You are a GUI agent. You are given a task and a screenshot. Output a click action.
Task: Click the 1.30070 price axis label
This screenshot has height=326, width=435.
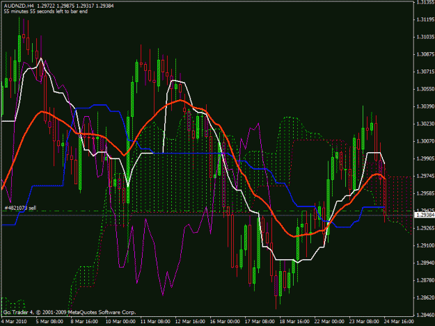pos(425,141)
